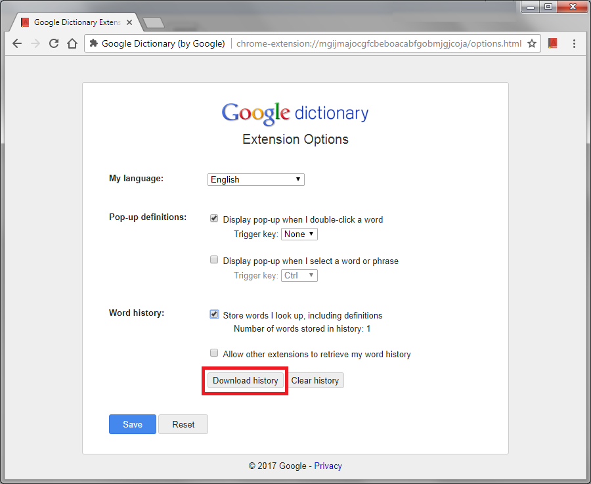Maximize the Chrome window

coord(548,7)
